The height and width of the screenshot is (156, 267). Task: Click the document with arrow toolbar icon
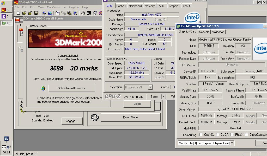58,13
